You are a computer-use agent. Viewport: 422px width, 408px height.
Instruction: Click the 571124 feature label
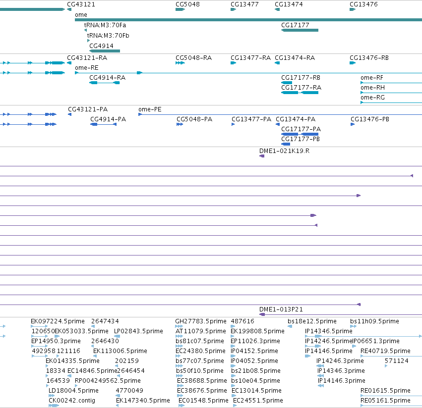396,361
